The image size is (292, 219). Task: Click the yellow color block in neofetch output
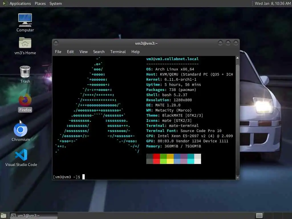tap(170, 159)
